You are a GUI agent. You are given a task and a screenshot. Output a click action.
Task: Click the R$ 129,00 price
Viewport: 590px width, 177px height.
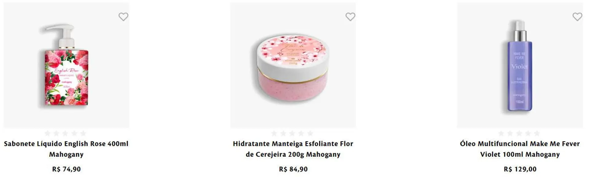pyautogui.click(x=520, y=169)
